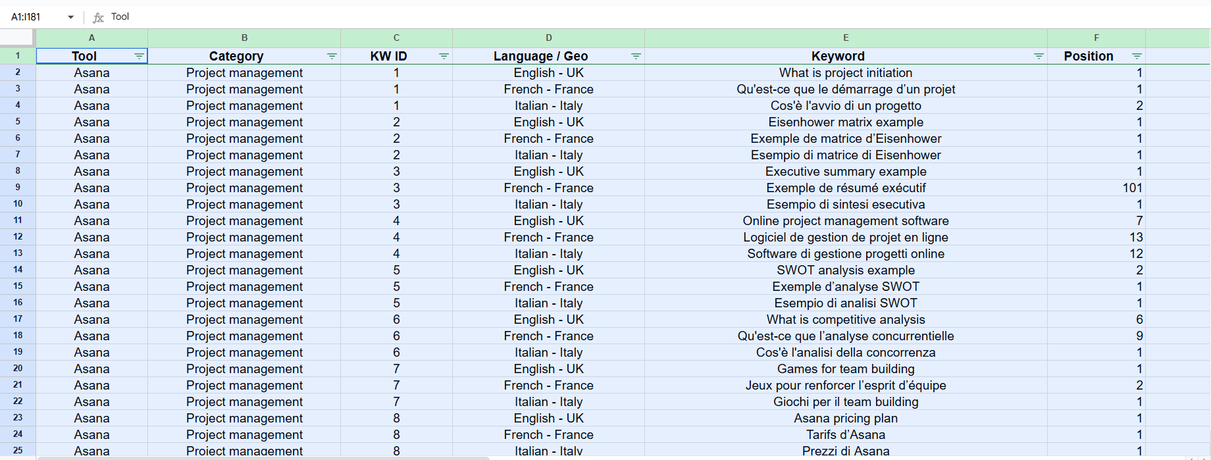Select cell 'Executive summary example'
This screenshot has height=460, width=1211.
(846, 171)
